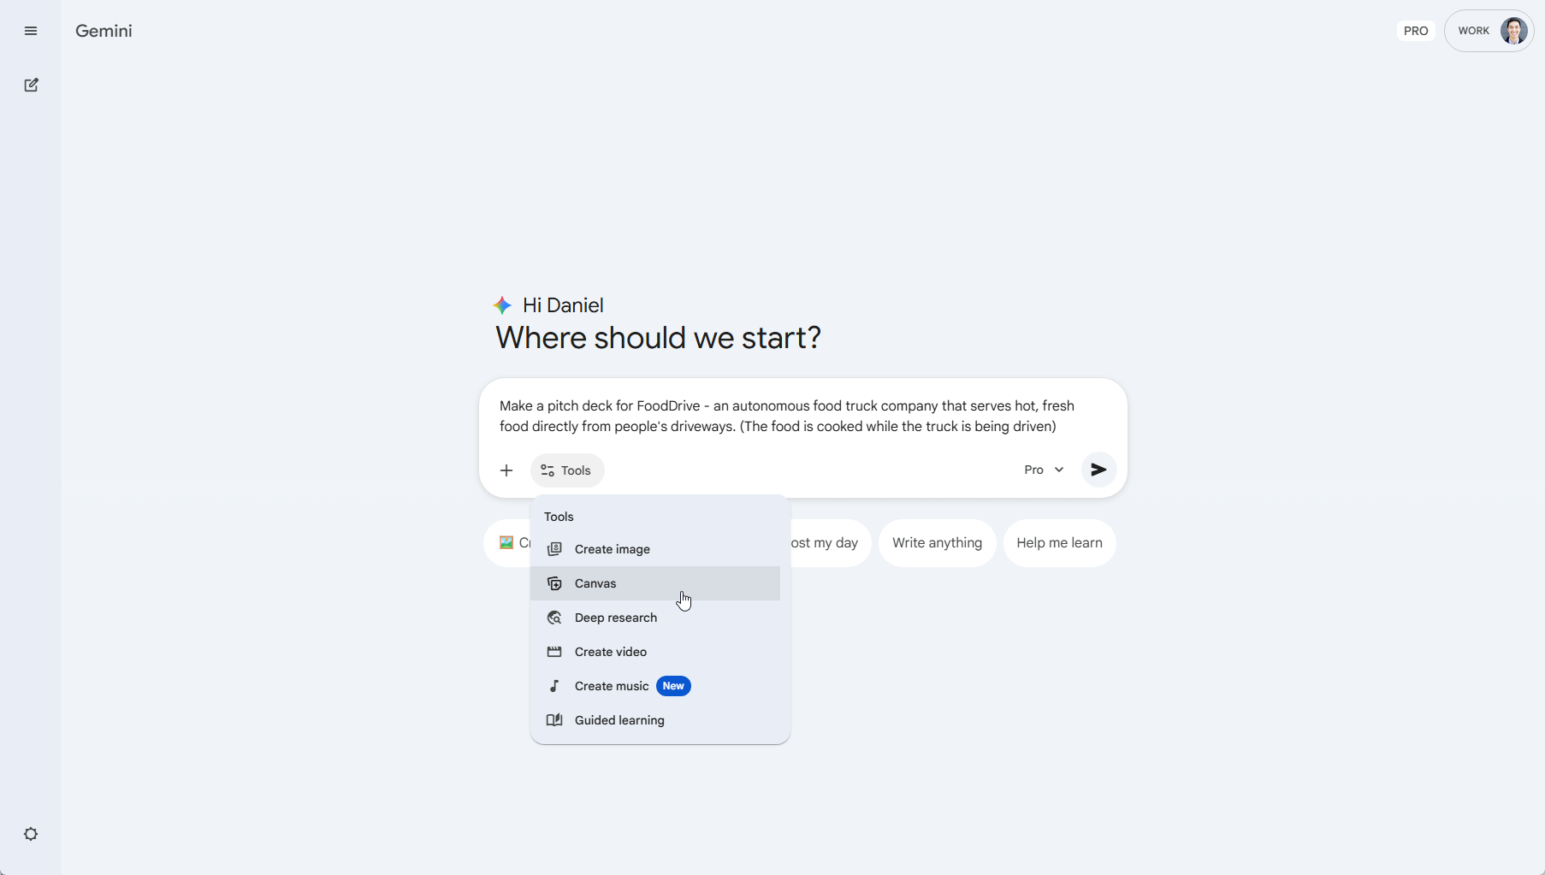Choose the Write anything suggestion
Image resolution: width=1545 pixels, height=875 pixels.
938,543
